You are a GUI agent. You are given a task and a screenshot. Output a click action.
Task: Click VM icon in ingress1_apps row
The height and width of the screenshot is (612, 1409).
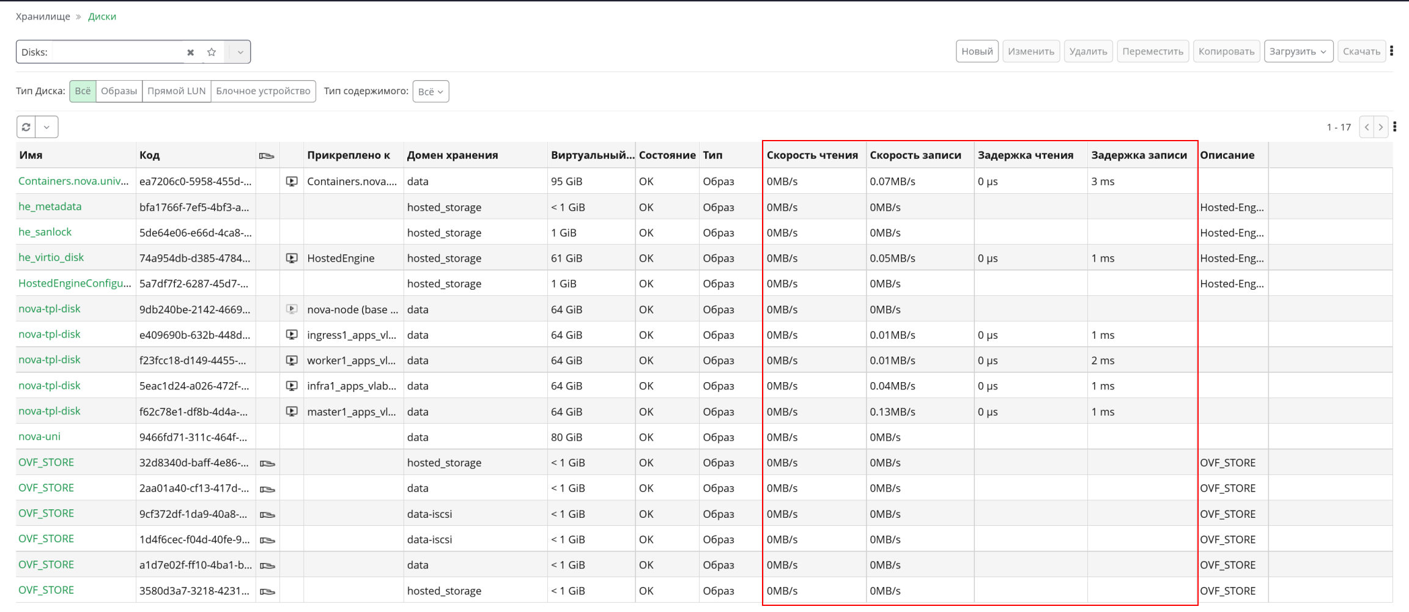coord(292,335)
